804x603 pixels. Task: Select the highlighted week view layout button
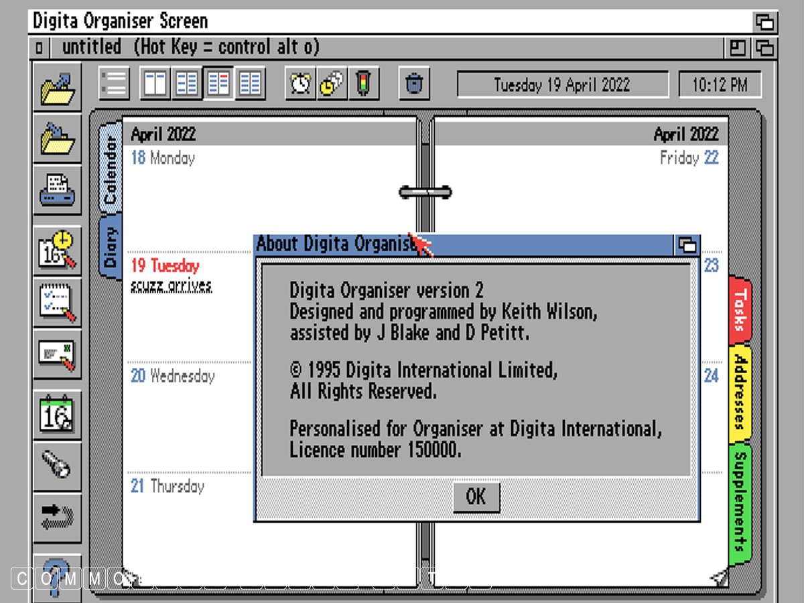click(218, 84)
